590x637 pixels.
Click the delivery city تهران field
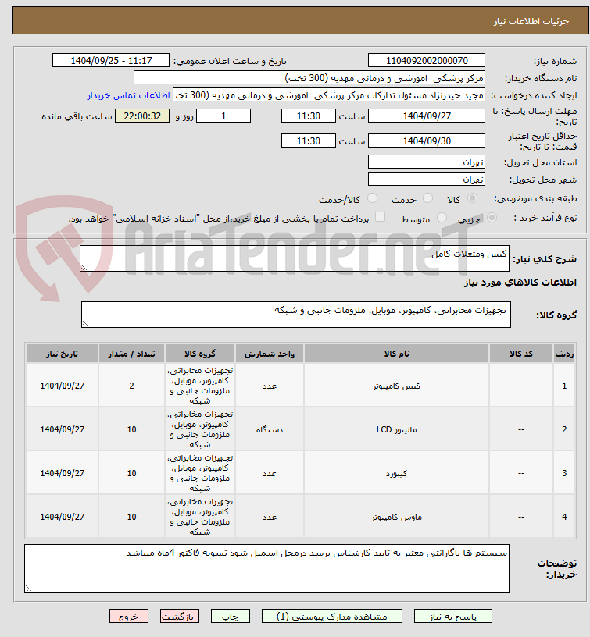click(x=427, y=180)
